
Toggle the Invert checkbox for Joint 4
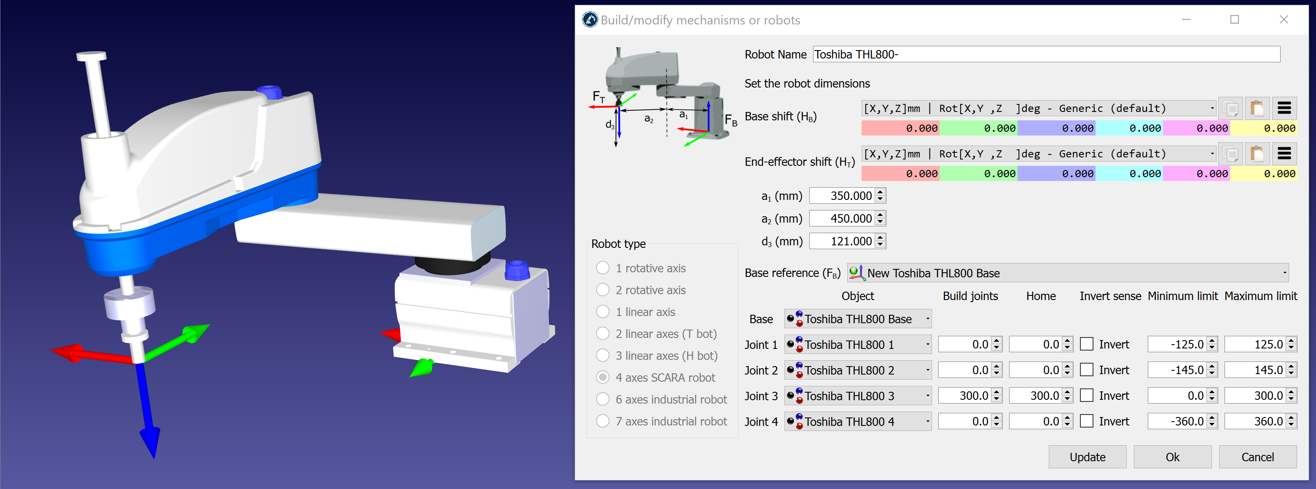[x=1087, y=422]
